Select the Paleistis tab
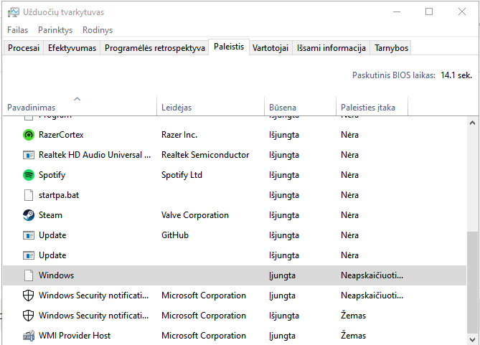The height and width of the screenshot is (345, 480). (229, 47)
